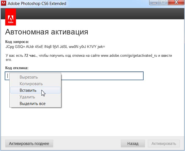Choose Вырезать in the context menu

(x=35, y=77)
